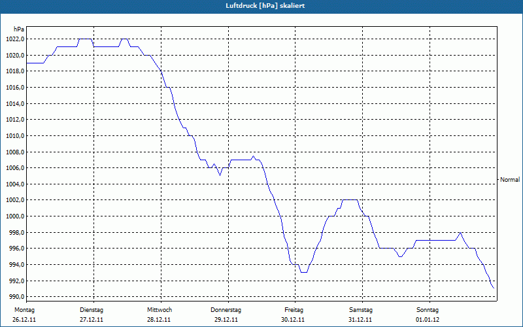
Task: Click the 1018,0 axis value
Action: click(x=15, y=71)
